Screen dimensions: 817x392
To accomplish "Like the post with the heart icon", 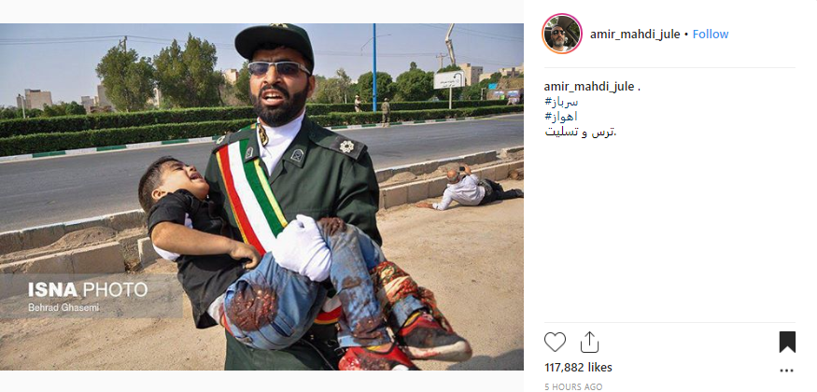I will (555, 342).
